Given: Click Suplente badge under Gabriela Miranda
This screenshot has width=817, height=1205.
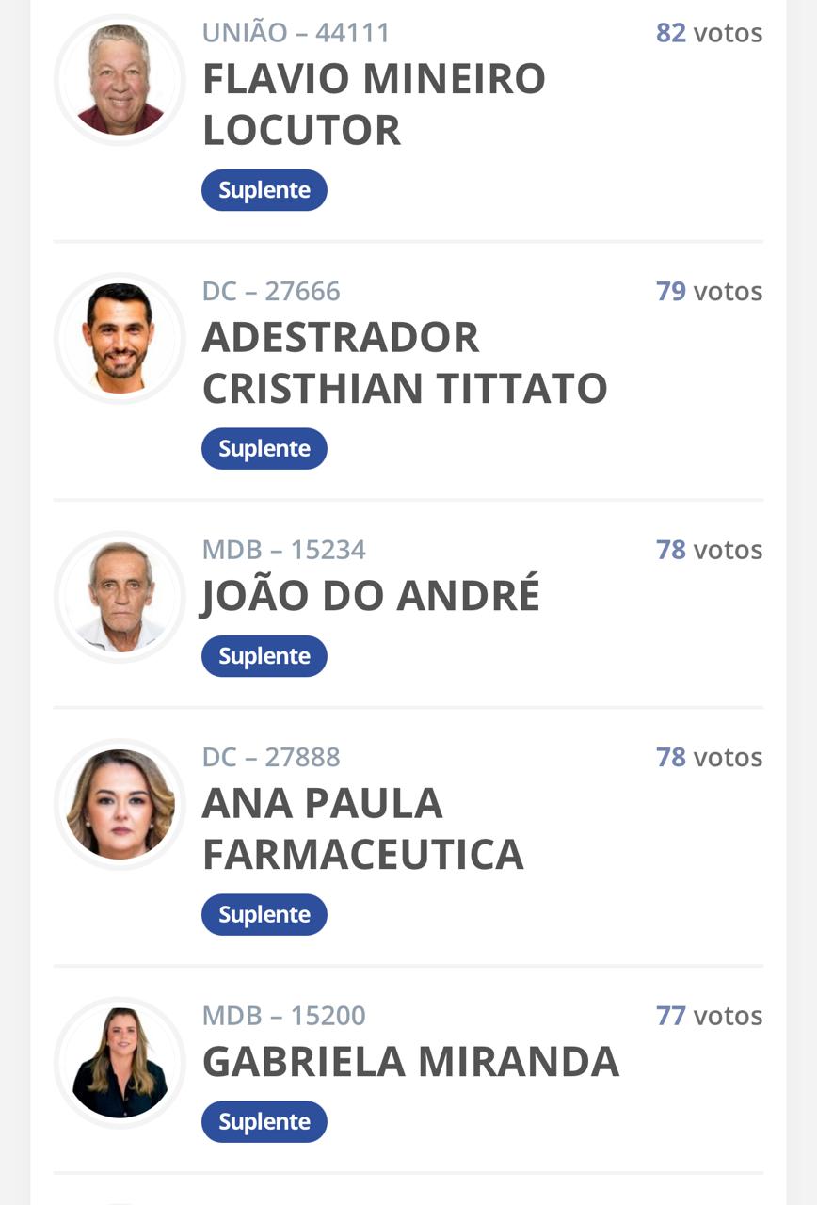Looking at the screenshot, I should 264,1121.
